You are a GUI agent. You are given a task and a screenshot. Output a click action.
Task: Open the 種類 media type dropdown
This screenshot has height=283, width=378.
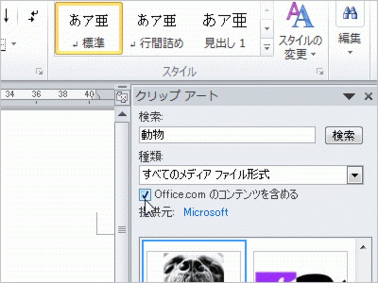coord(355,175)
